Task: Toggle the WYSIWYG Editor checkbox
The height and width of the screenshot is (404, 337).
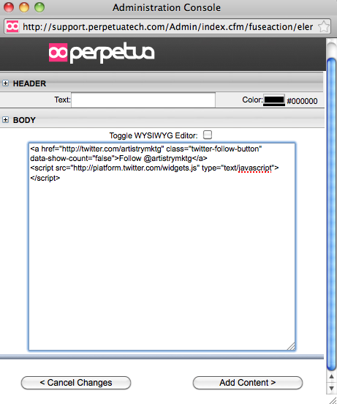Action: click(x=208, y=135)
